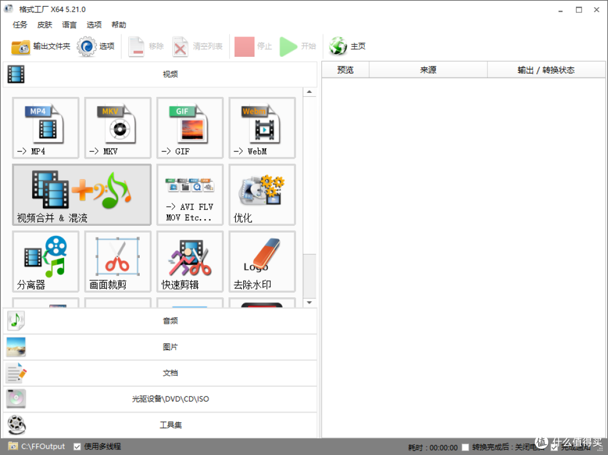Screen dimensions: 608x455
Task: Open the 去除水印 watermark remover
Action: point(262,261)
